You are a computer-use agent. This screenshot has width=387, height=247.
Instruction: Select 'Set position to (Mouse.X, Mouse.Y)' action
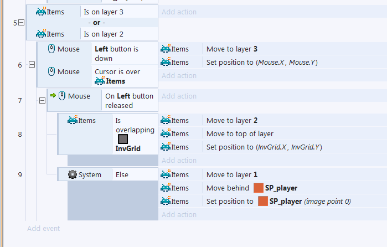(x=262, y=62)
